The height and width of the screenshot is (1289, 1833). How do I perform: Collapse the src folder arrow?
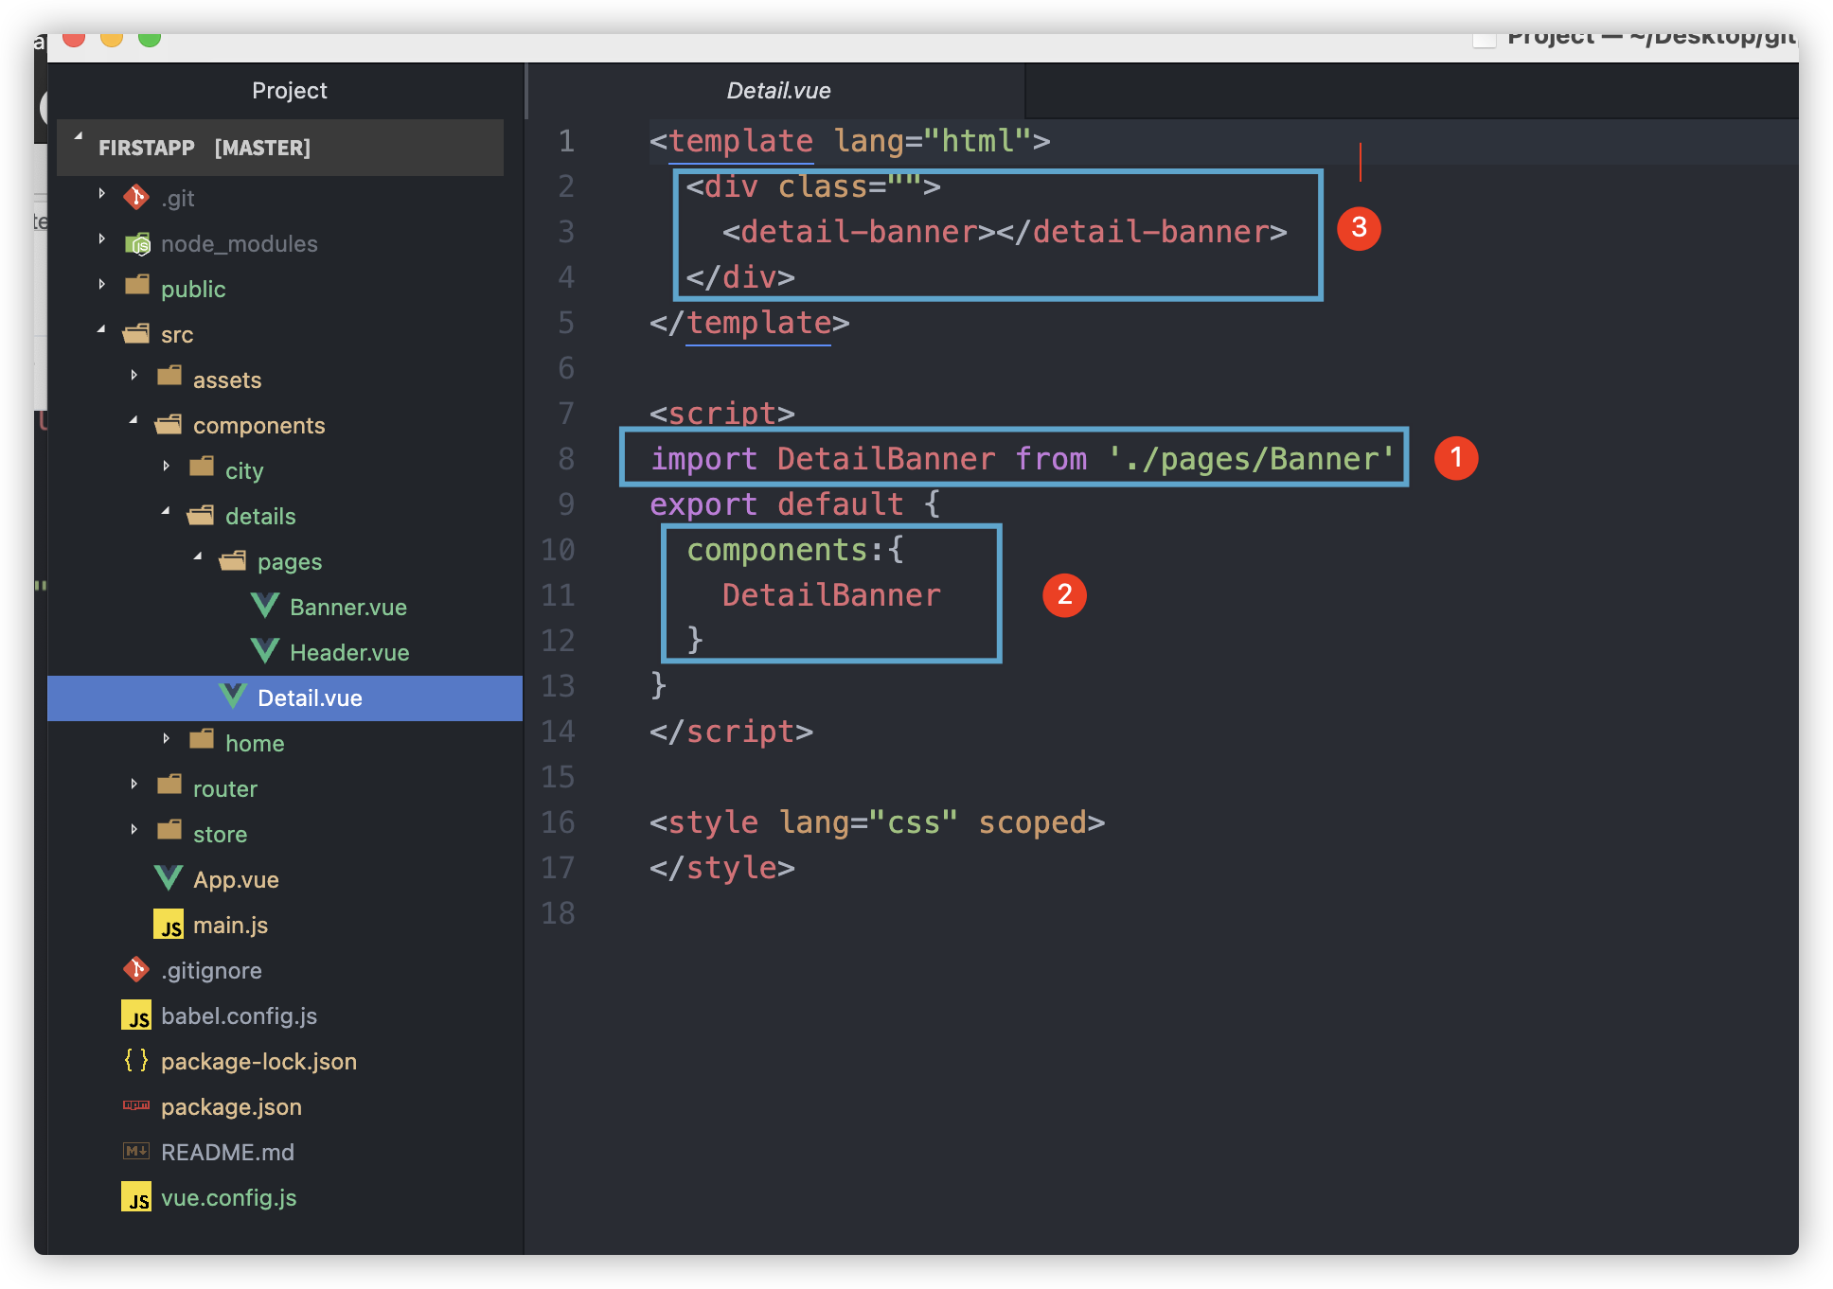101,329
